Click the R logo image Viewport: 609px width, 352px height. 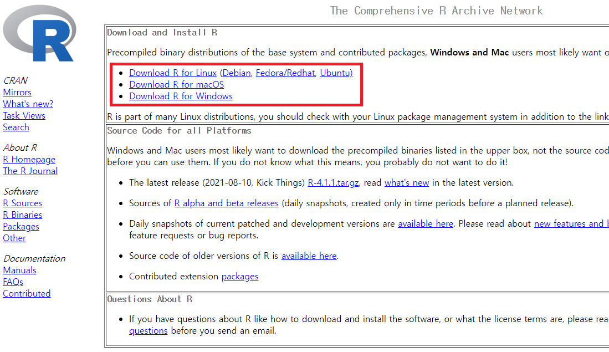(39, 33)
